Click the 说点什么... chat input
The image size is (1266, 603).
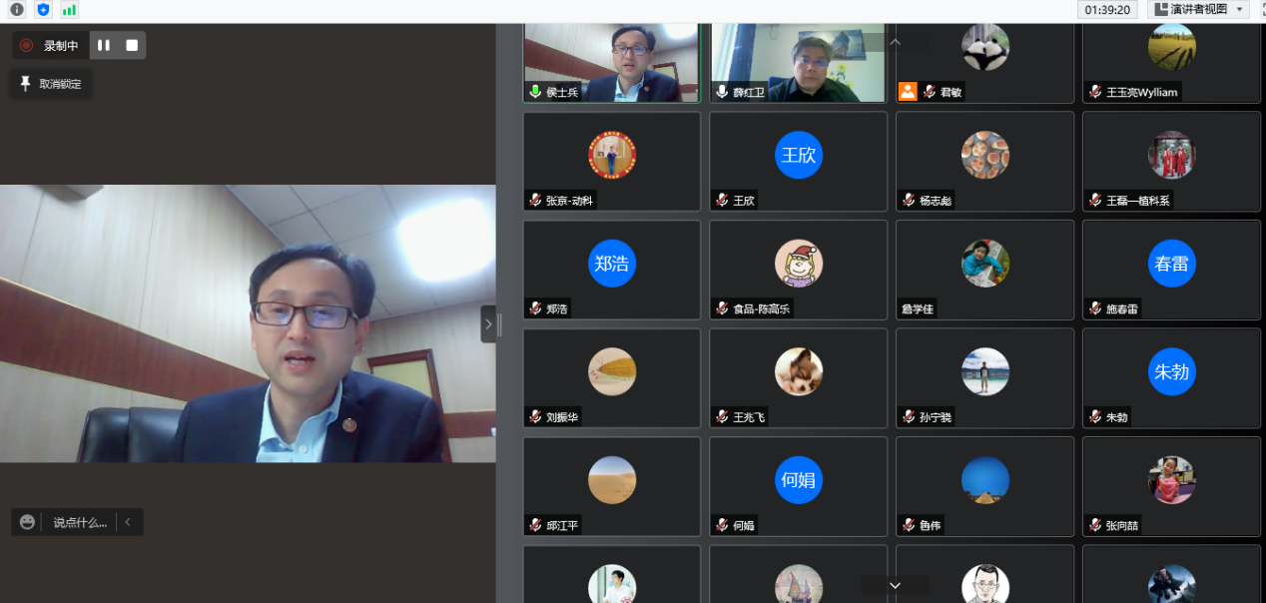point(80,522)
